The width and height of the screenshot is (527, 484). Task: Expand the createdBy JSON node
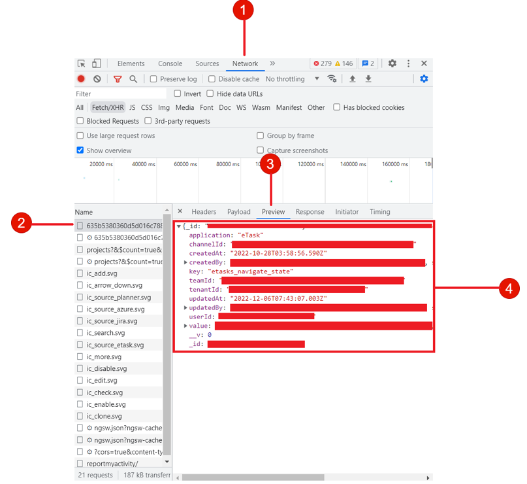(186, 262)
